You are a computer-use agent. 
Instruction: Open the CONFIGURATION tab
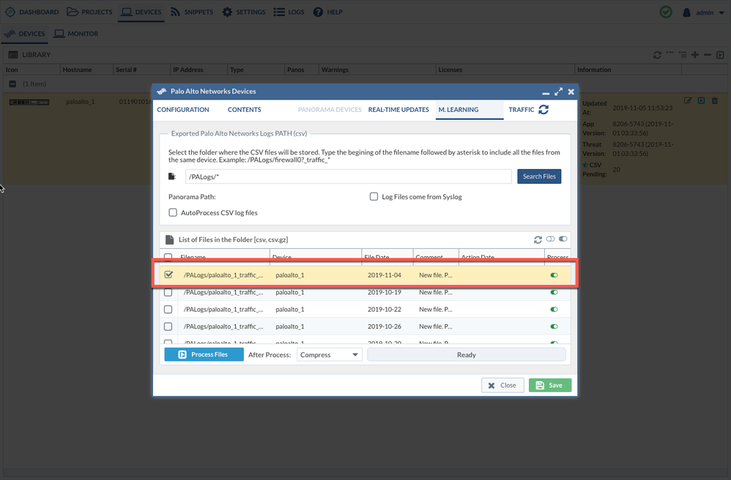183,110
